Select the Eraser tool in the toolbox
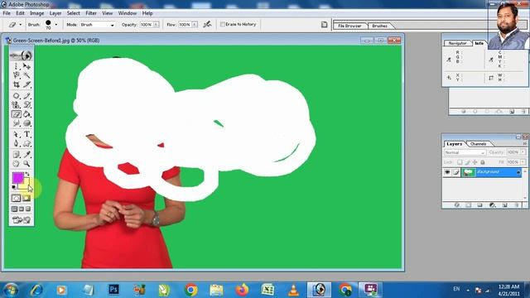The height and width of the screenshot is (298, 530). point(17,114)
